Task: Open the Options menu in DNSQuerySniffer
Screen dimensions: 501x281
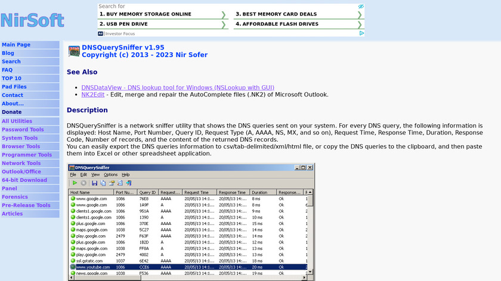Action: coord(110,174)
